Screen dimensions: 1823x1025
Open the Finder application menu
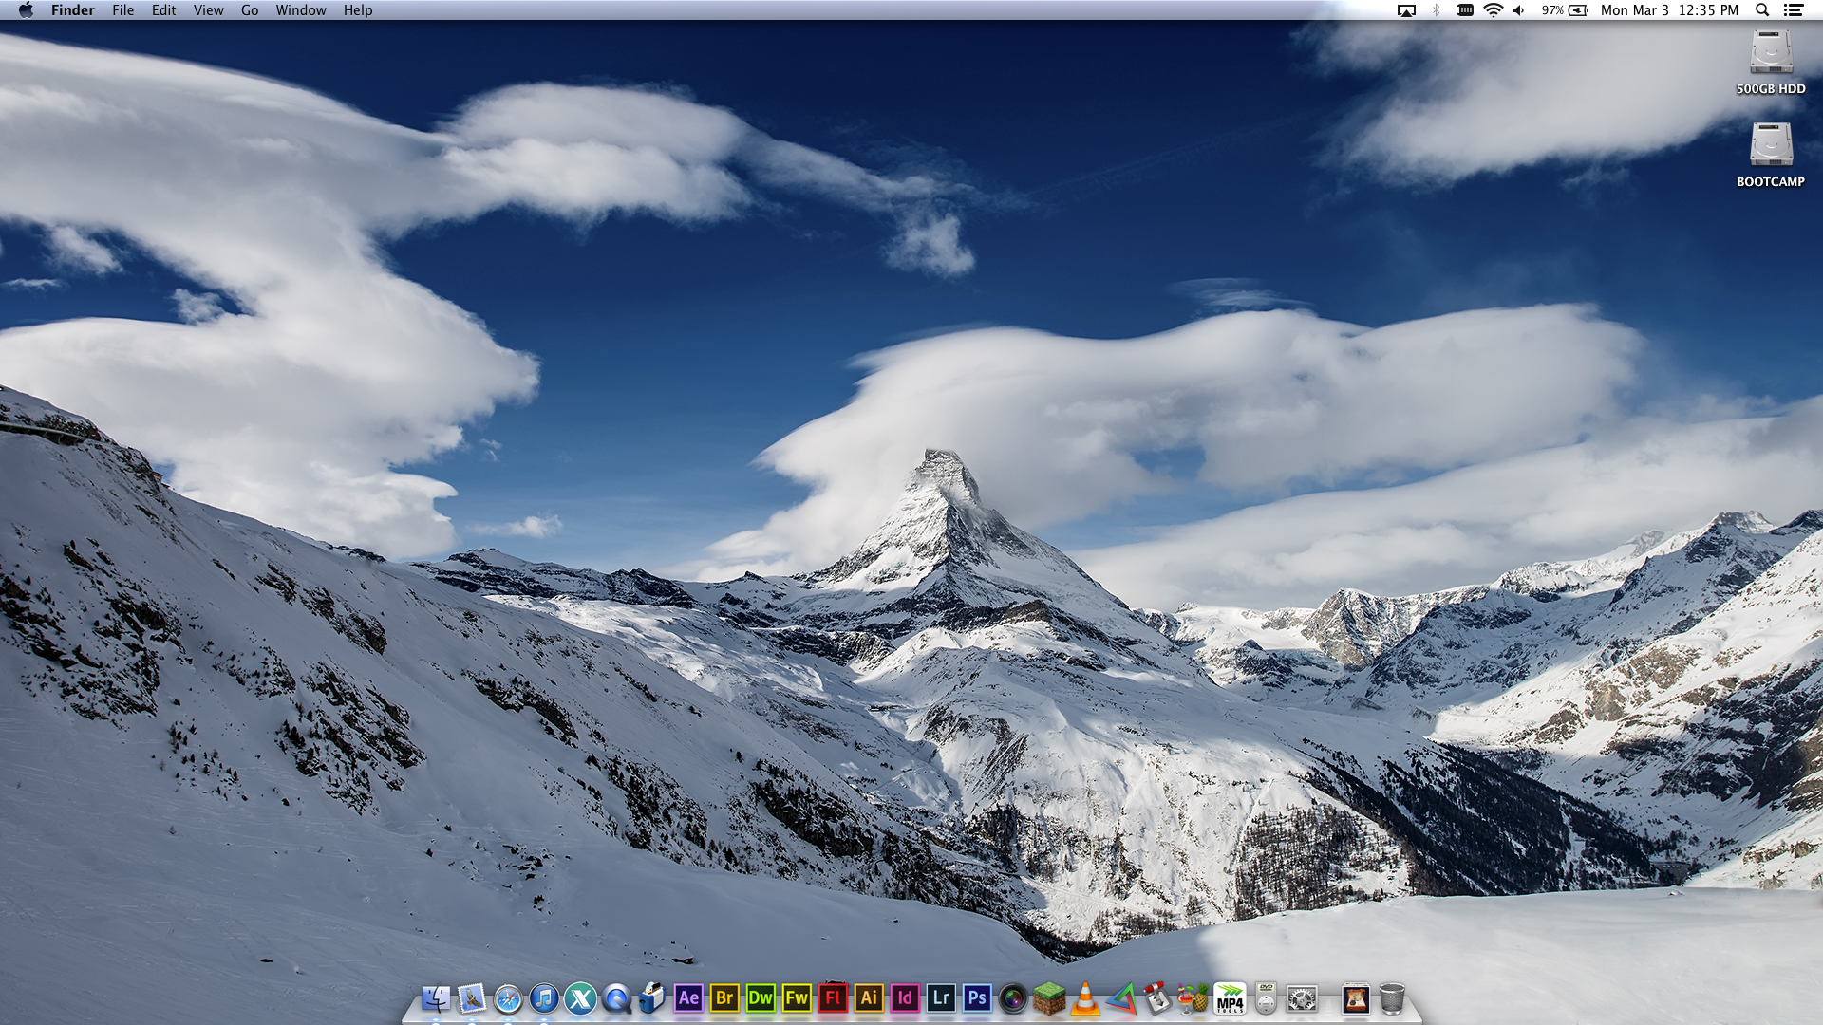click(72, 10)
